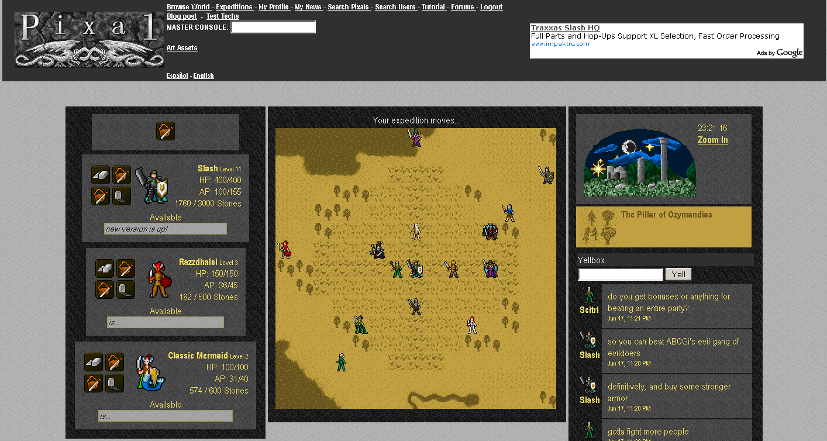
Task: Select the purple wizard at the map's top edge
Action: (x=415, y=137)
